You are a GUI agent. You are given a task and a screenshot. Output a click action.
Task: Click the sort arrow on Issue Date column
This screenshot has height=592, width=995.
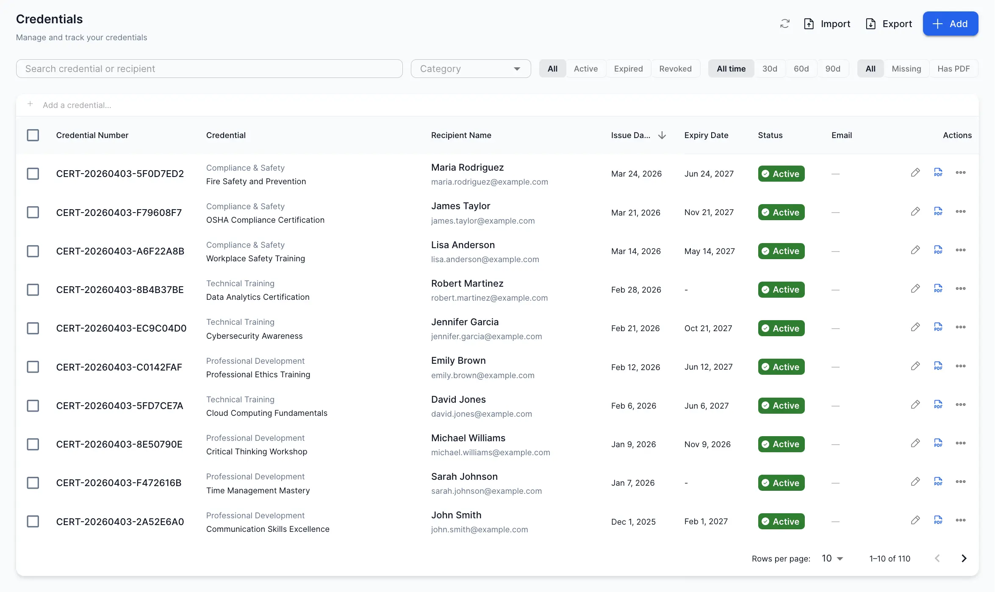662,135
